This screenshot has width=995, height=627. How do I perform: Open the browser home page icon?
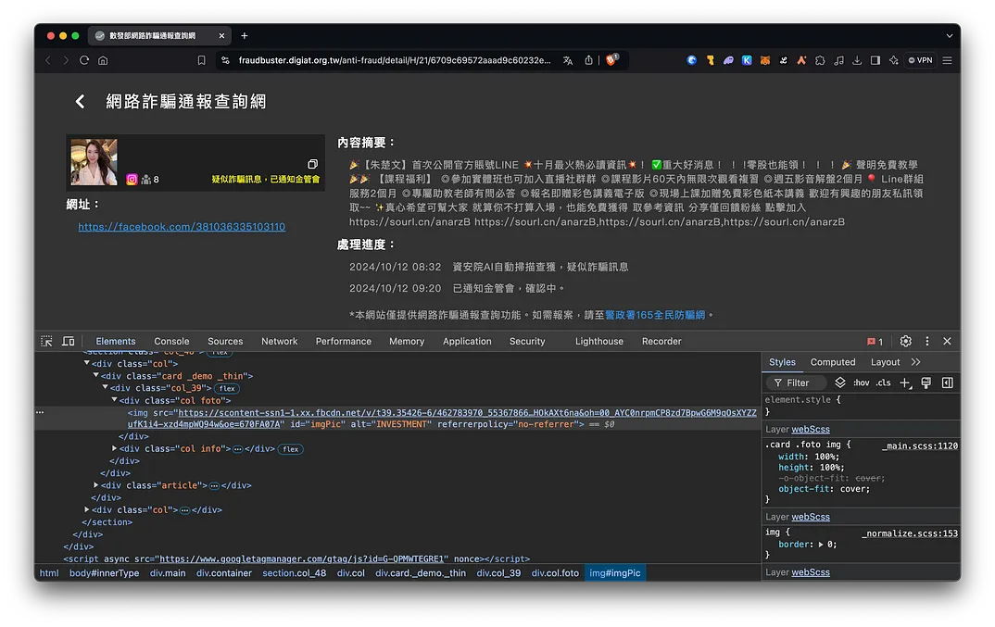[x=103, y=60]
